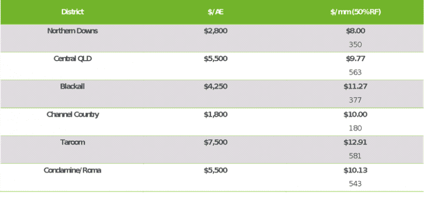Click the $2,800 value for Northern Downs

pyautogui.click(x=215, y=31)
